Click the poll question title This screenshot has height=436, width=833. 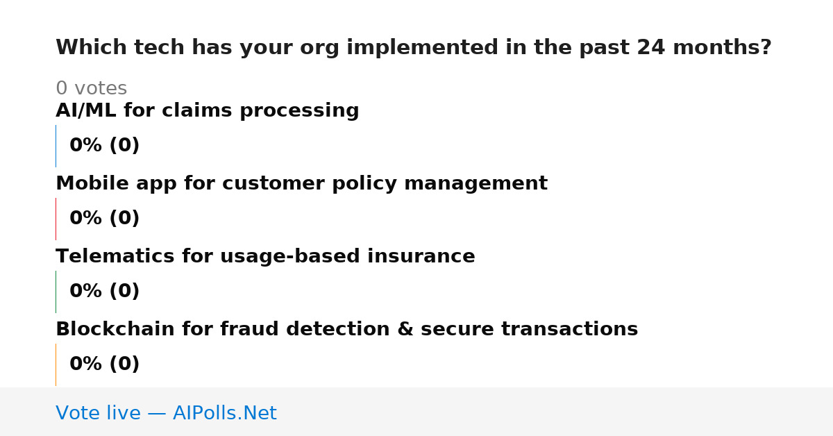pos(414,48)
